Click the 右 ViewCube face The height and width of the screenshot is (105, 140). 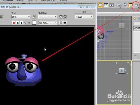click(122, 71)
